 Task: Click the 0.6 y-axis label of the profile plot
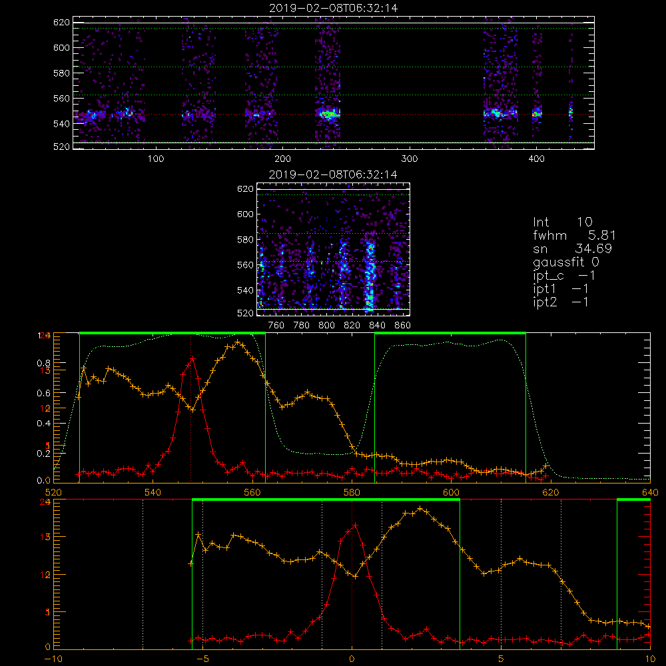tap(44, 394)
